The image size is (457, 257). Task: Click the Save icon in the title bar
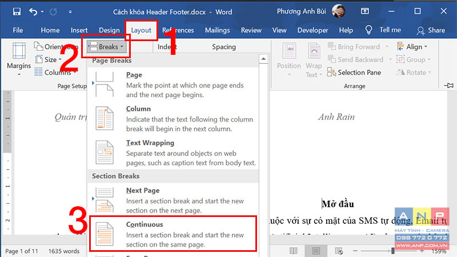pyautogui.click(x=17, y=11)
